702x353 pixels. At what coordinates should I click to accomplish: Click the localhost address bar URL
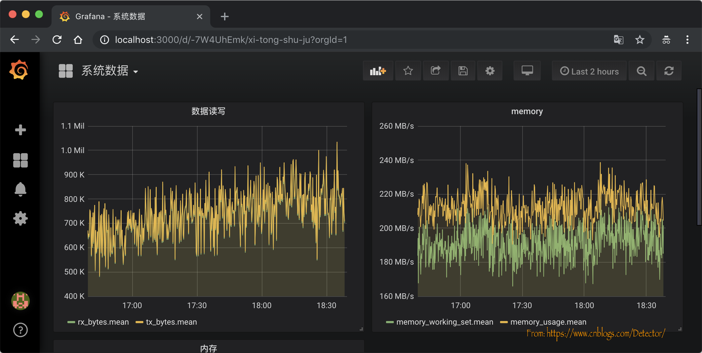tap(231, 40)
